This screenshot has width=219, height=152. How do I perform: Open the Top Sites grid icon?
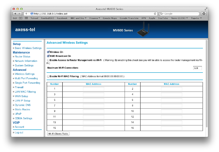click(26, 18)
